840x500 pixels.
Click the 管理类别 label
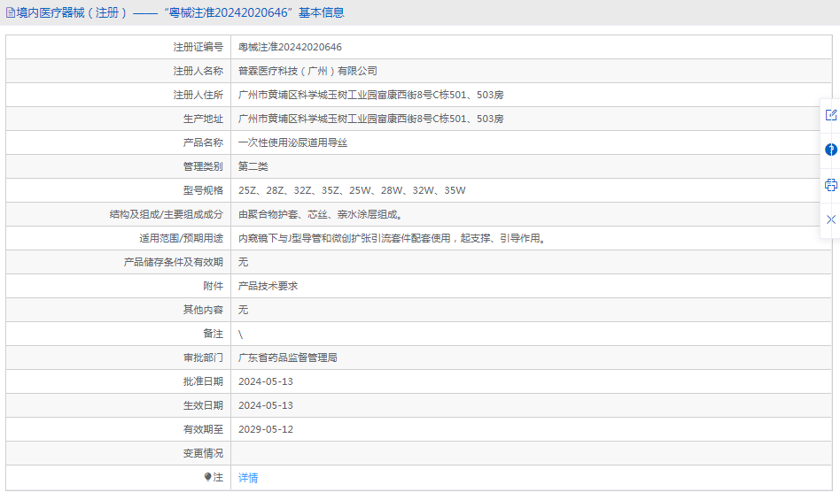pyautogui.click(x=203, y=167)
